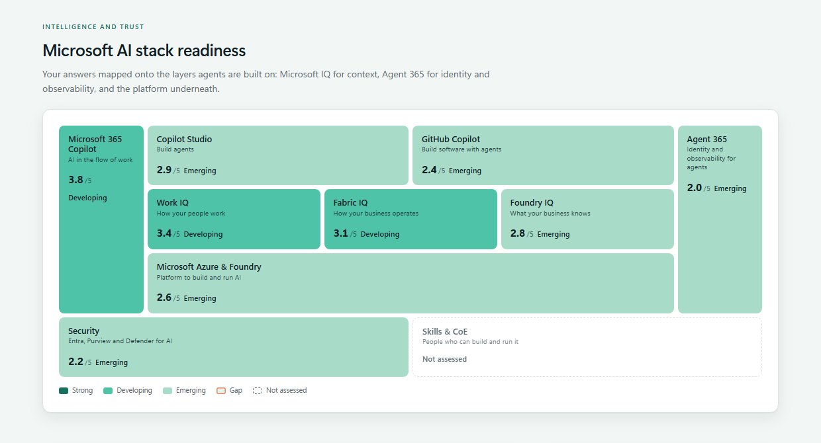Click the 3.1 score on Fabric IQ
821x443 pixels.
[340, 233]
